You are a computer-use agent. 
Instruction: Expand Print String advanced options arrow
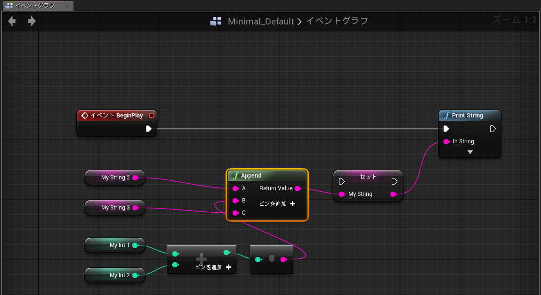tap(470, 152)
